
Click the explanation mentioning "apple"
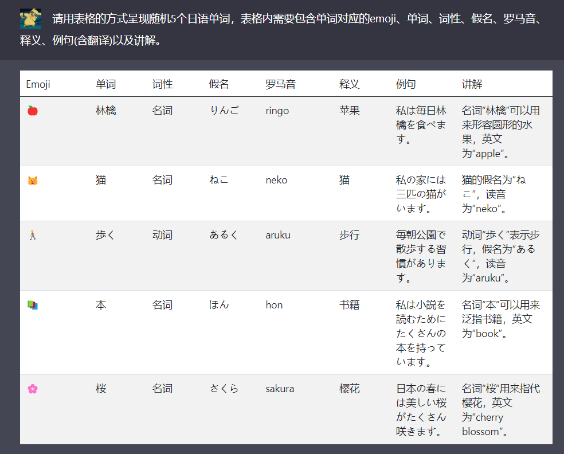click(x=501, y=132)
